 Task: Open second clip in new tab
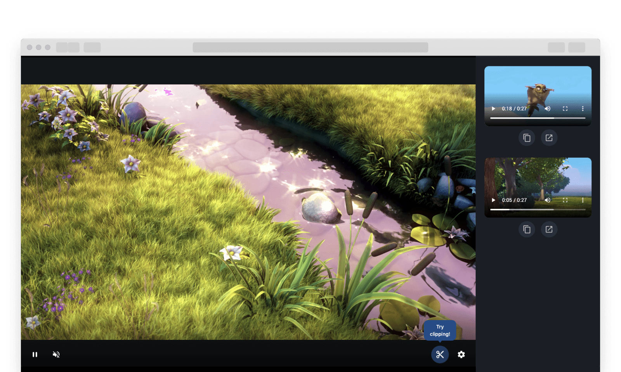549,229
